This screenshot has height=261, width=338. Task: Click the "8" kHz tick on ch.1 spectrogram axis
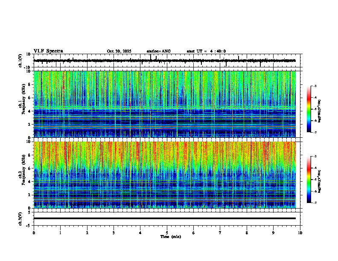(x=30, y=84)
